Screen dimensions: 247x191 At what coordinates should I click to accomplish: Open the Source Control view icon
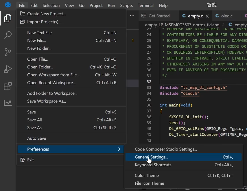click(8, 52)
